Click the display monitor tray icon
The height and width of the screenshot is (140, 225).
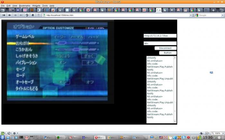click(x=152, y=137)
